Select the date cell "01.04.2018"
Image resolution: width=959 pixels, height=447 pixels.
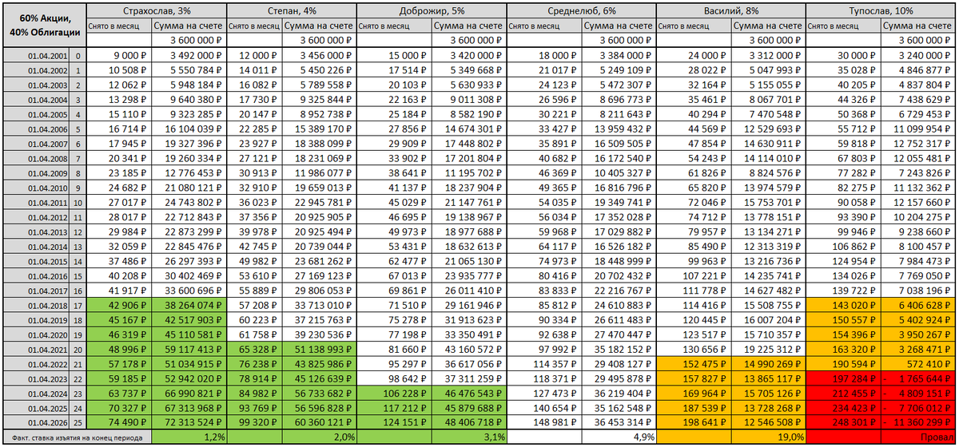coord(37,304)
